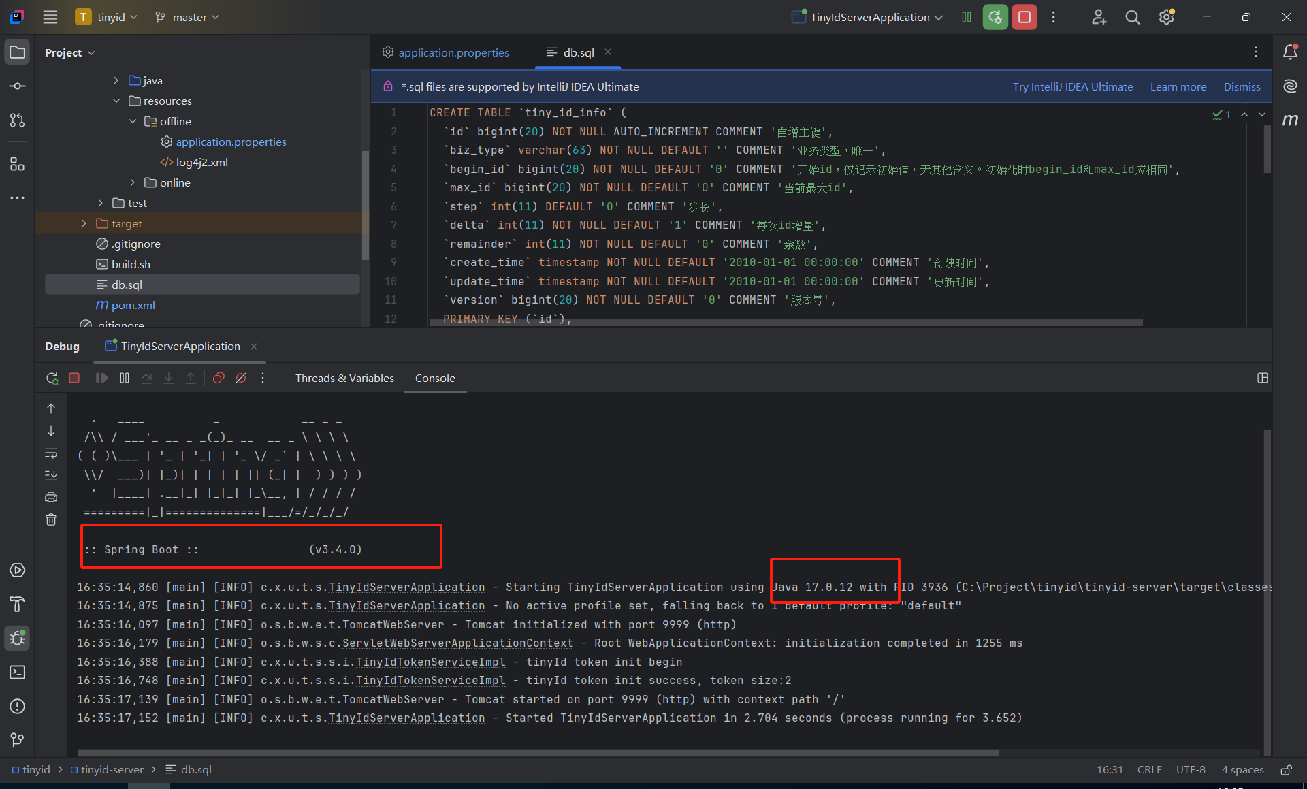Open Problems tool window icon
Screen dimensions: 1307x789
point(18,707)
